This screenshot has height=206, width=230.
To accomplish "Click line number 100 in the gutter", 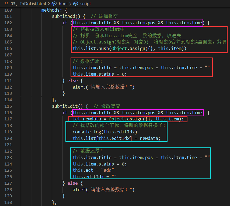I will (8, 10).
